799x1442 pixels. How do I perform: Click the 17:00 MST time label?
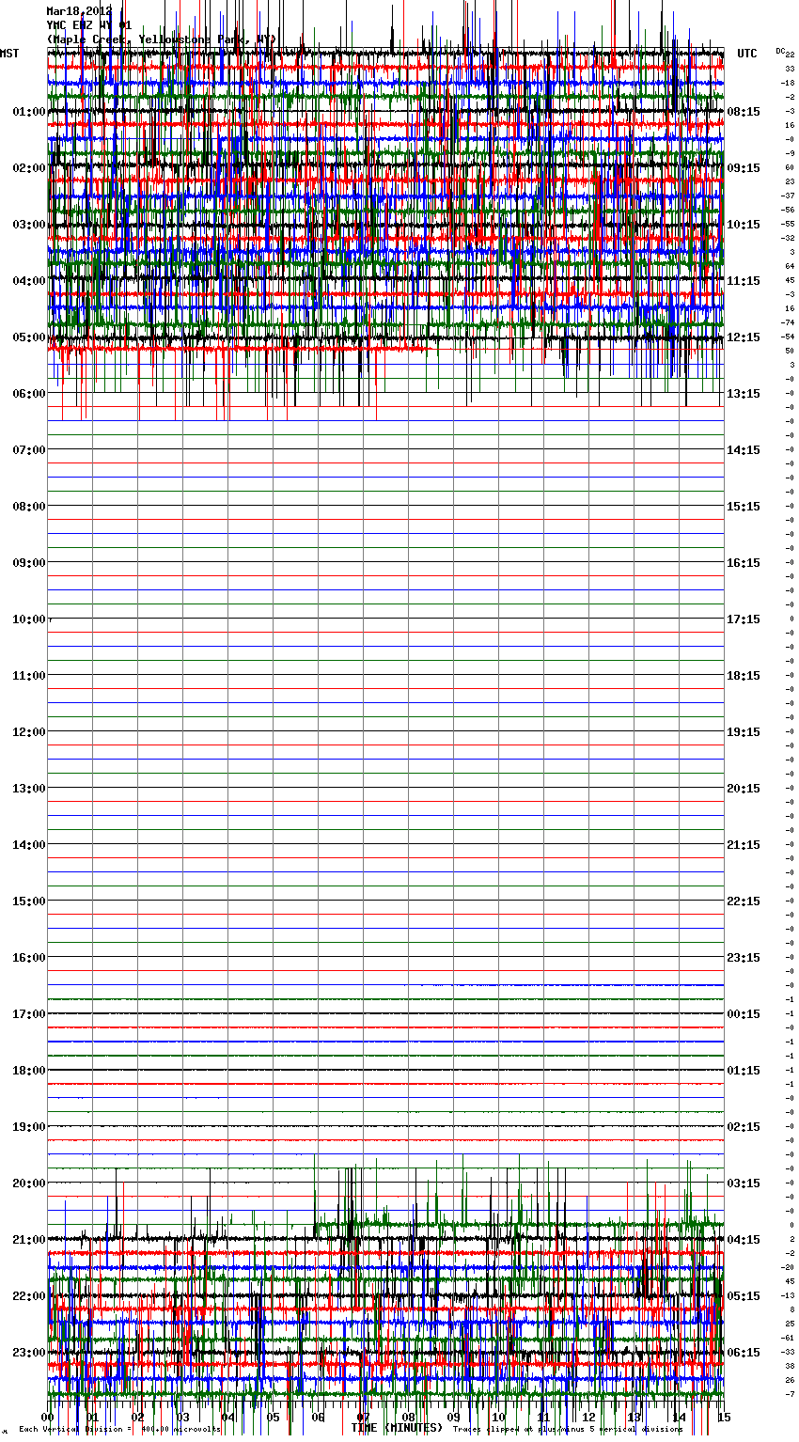29,1014
